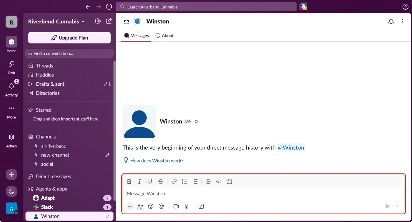The height and width of the screenshot is (222, 412).
Task: Mention someone with the @ icon
Action: pyautogui.click(x=161, y=206)
